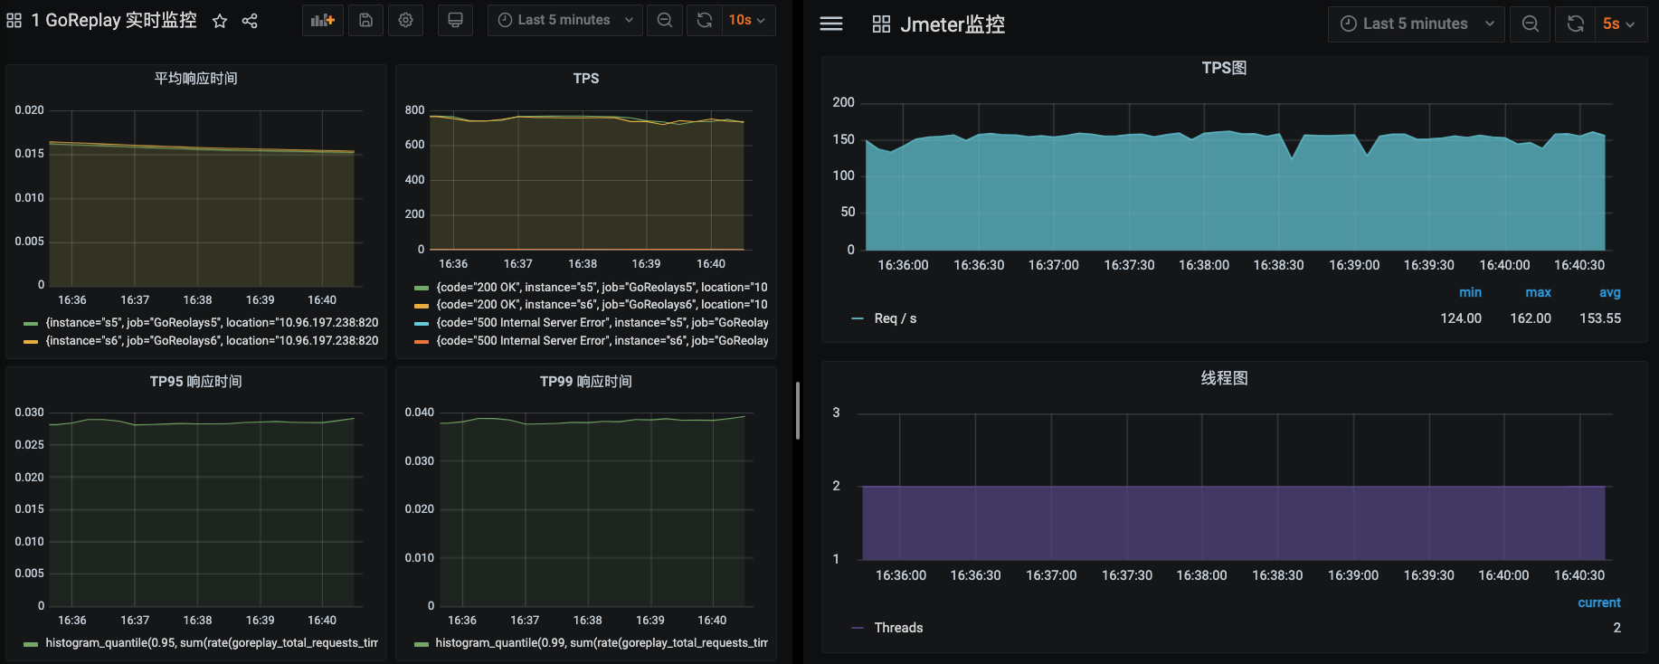Open dashboard grid menu in GoReplay dashboard
The height and width of the screenshot is (664, 1659).
click(x=14, y=20)
